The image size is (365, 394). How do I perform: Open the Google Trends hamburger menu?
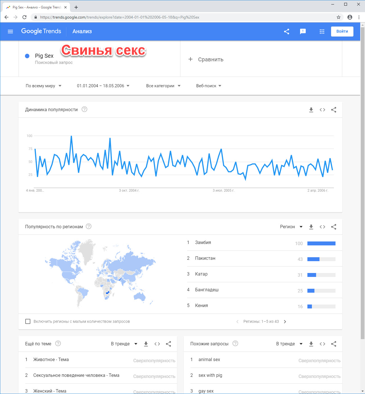click(10, 32)
